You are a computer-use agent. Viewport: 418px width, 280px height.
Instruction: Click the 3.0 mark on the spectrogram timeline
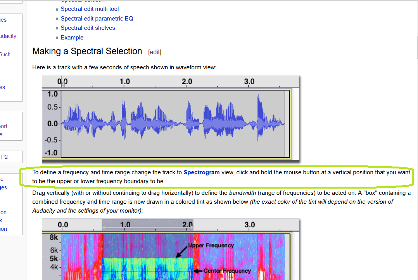tap(250, 224)
